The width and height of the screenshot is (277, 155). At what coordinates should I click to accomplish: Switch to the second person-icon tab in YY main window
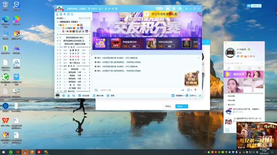coord(239,68)
